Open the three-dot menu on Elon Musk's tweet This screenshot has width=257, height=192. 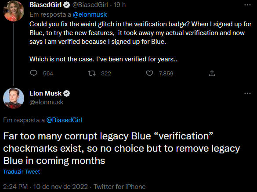[x=247, y=93]
